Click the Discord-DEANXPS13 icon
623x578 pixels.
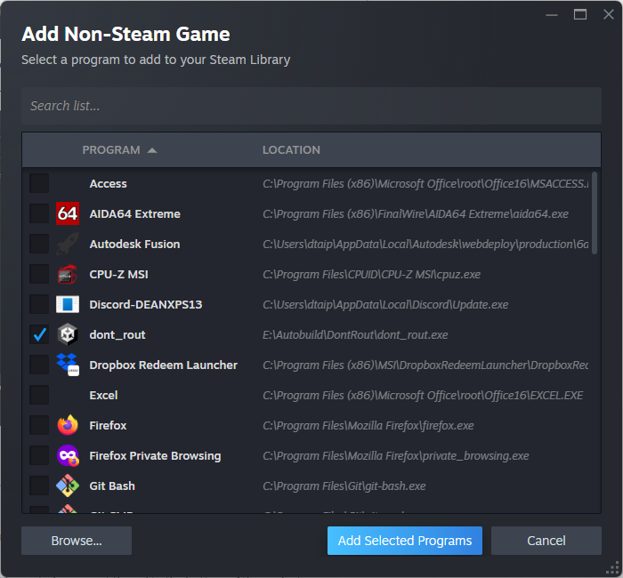[x=68, y=304]
